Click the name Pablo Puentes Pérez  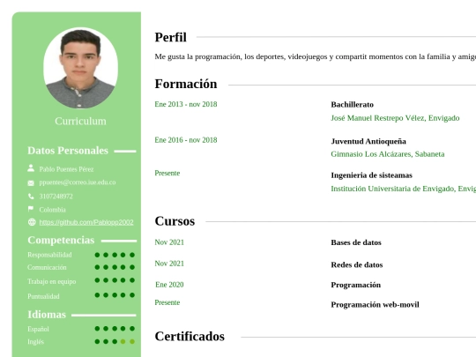click(66, 169)
